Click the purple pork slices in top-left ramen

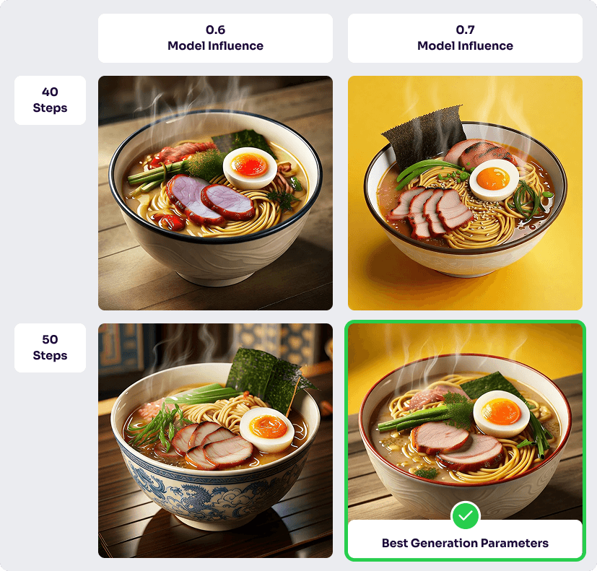pyautogui.click(x=210, y=200)
